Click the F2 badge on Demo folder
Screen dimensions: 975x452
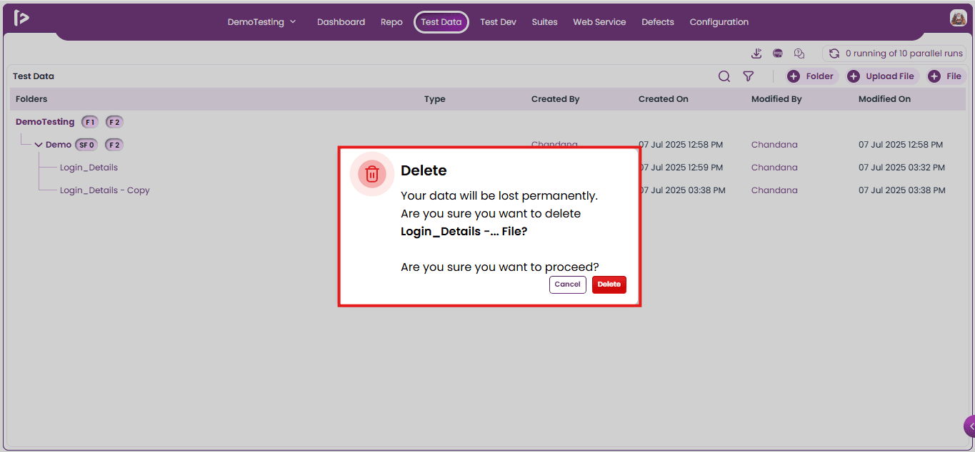tap(114, 145)
